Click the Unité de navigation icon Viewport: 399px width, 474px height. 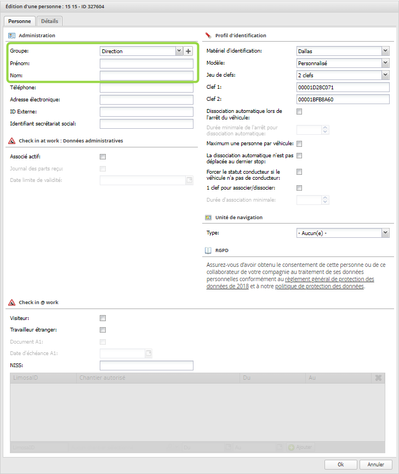tap(208, 218)
